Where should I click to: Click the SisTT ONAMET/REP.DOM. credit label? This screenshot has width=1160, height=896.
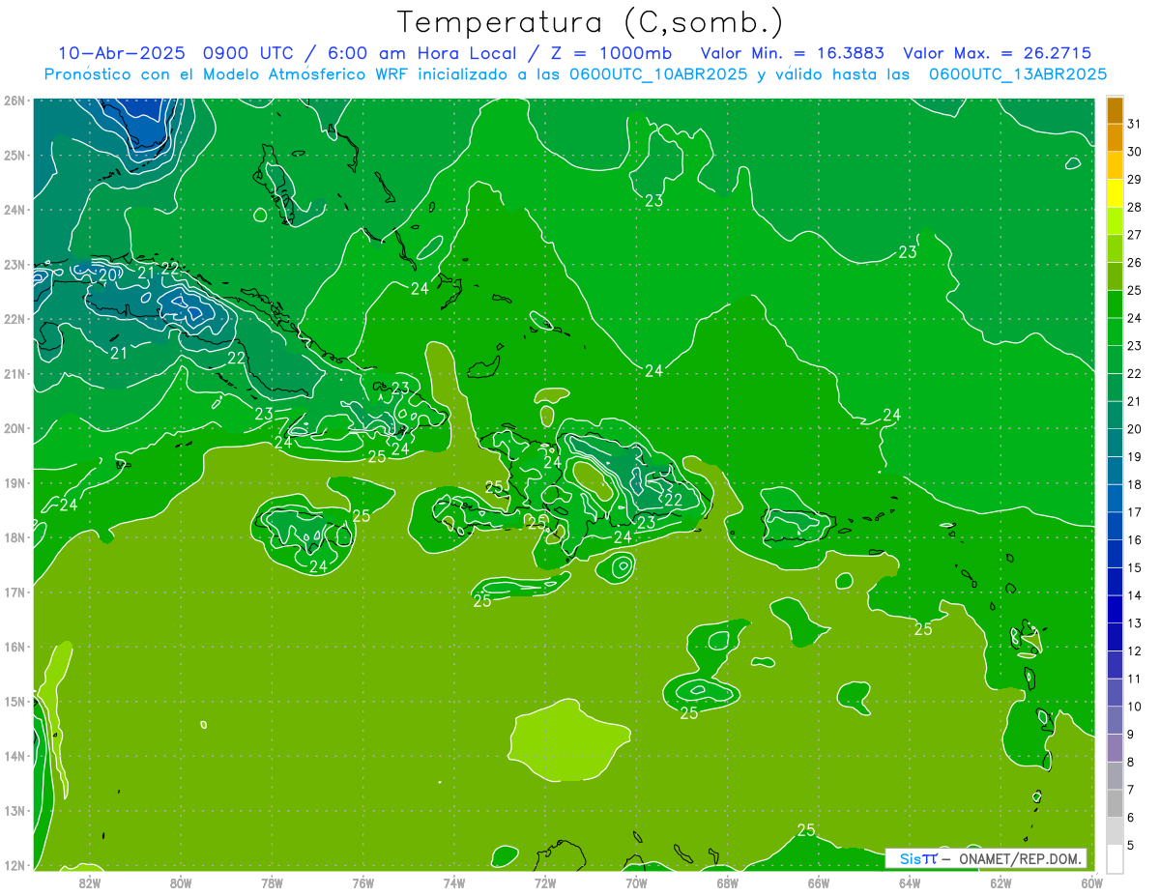click(986, 858)
